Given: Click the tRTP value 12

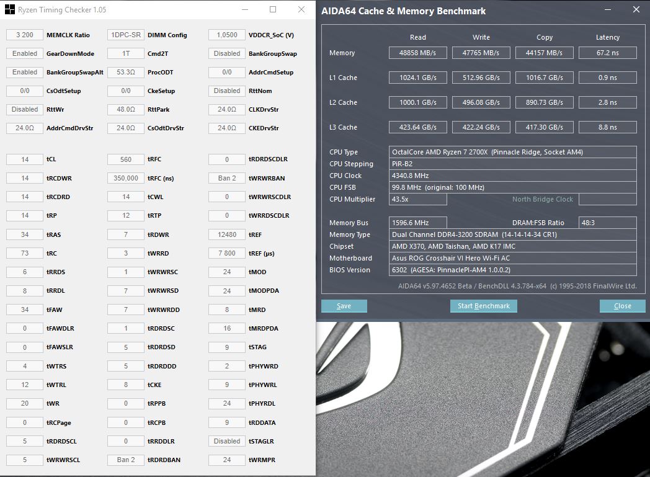Looking at the screenshot, I should [126, 215].
